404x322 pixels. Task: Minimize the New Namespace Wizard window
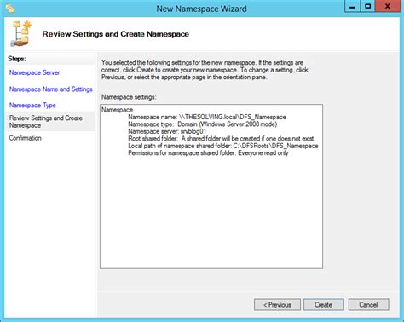[x=353, y=6]
